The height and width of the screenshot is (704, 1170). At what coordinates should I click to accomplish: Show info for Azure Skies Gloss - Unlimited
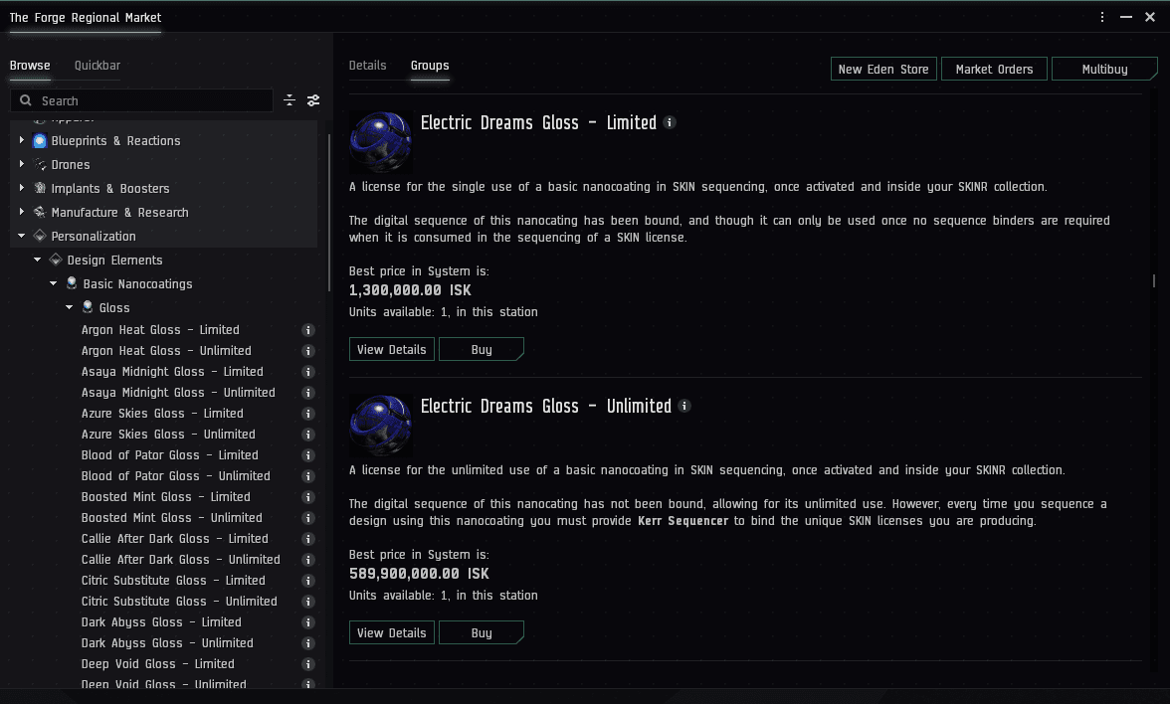coord(308,435)
